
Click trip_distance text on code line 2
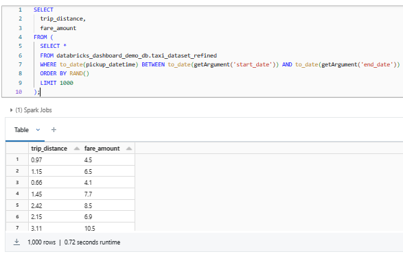tap(61, 18)
